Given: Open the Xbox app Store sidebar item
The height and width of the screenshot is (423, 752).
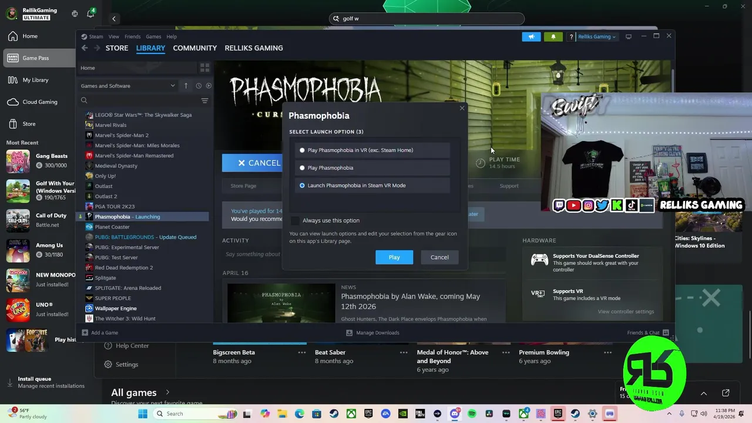Looking at the screenshot, I should [x=29, y=124].
